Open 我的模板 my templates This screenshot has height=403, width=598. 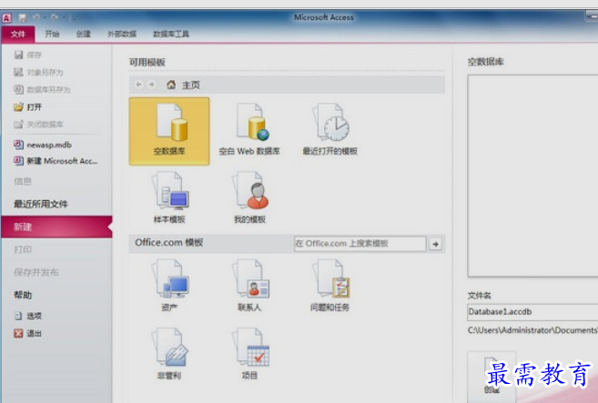[249, 198]
